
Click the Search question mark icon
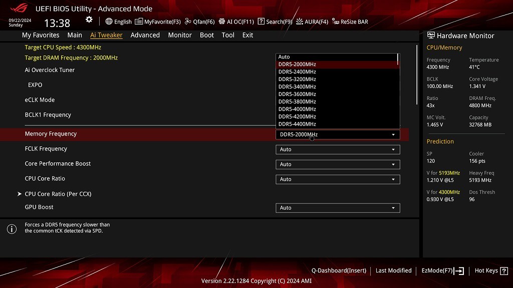tap(261, 21)
